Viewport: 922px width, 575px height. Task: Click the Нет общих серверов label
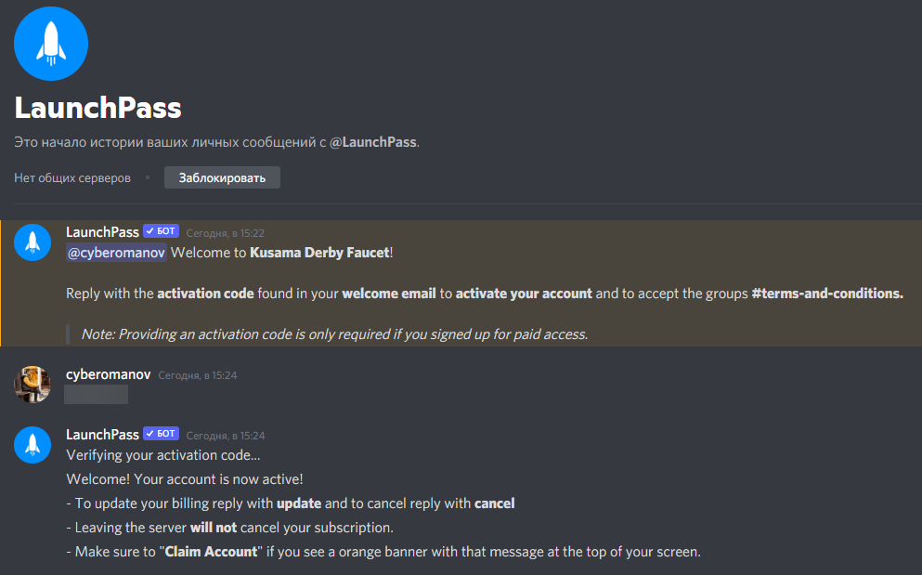click(x=72, y=177)
